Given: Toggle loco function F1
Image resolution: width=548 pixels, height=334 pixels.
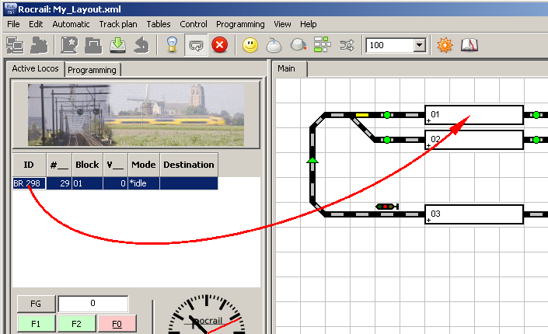Looking at the screenshot, I should tap(36, 323).
